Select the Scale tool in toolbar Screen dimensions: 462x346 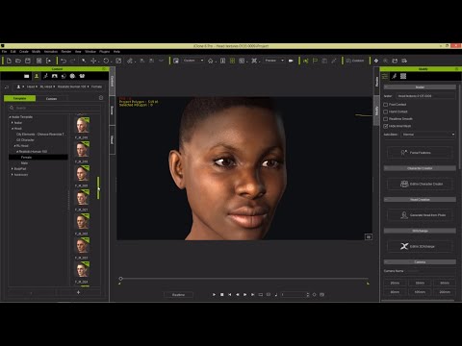click(118, 61)
